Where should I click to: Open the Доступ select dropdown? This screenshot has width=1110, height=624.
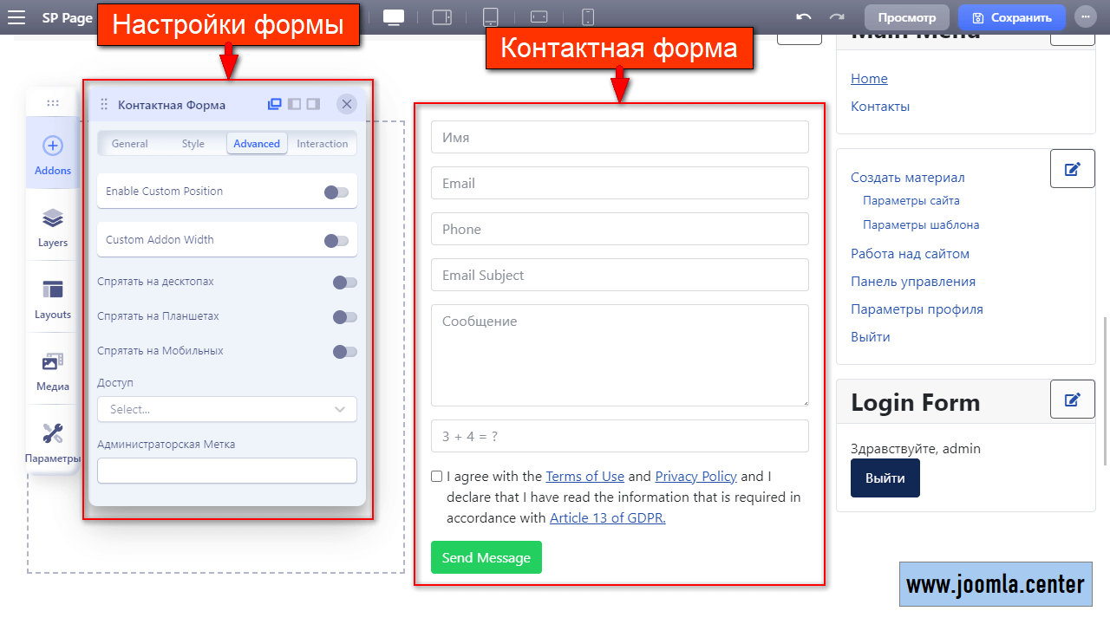(226, 408)
